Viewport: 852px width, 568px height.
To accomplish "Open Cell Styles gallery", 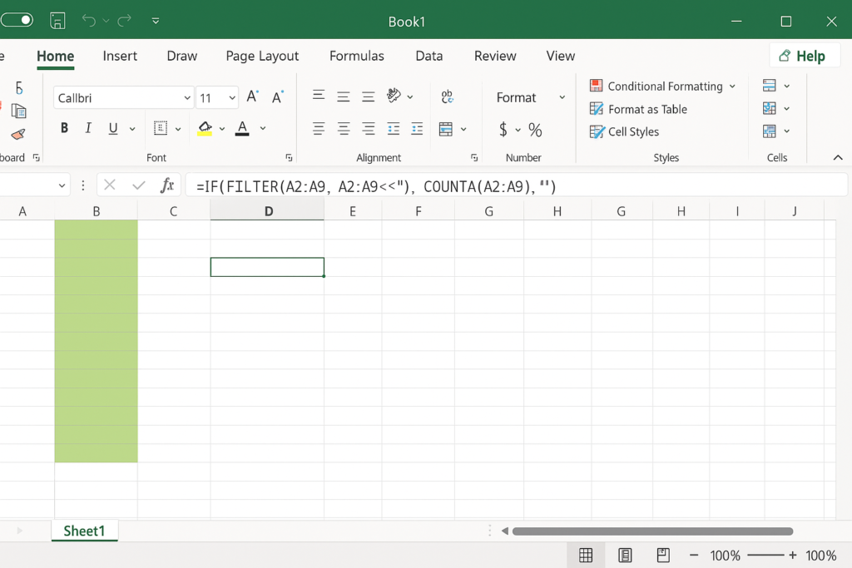I will [x=624, y=131].
